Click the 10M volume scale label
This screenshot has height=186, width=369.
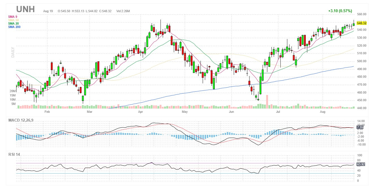pyautogui.click(x=12, y=100)
